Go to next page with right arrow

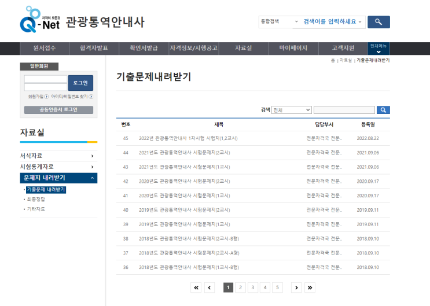click(x=296, y=287)
